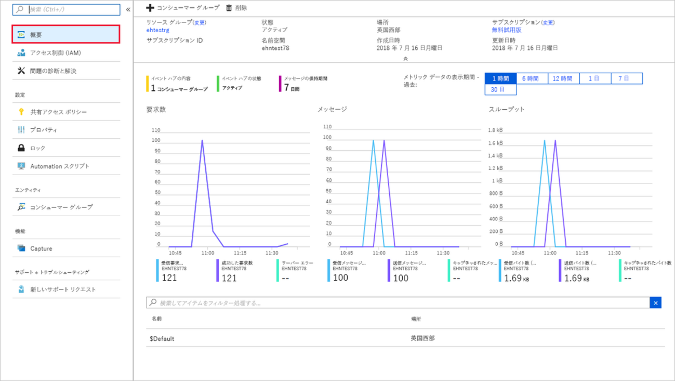The width and height of the screenshot is (675, 381).
Task: Select 概要 menu item
Action: click(67, 34)
